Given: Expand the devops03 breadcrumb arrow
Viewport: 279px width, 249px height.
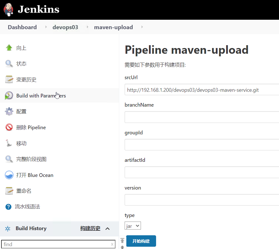Looking at the screenshot, I should pos(87,27).
